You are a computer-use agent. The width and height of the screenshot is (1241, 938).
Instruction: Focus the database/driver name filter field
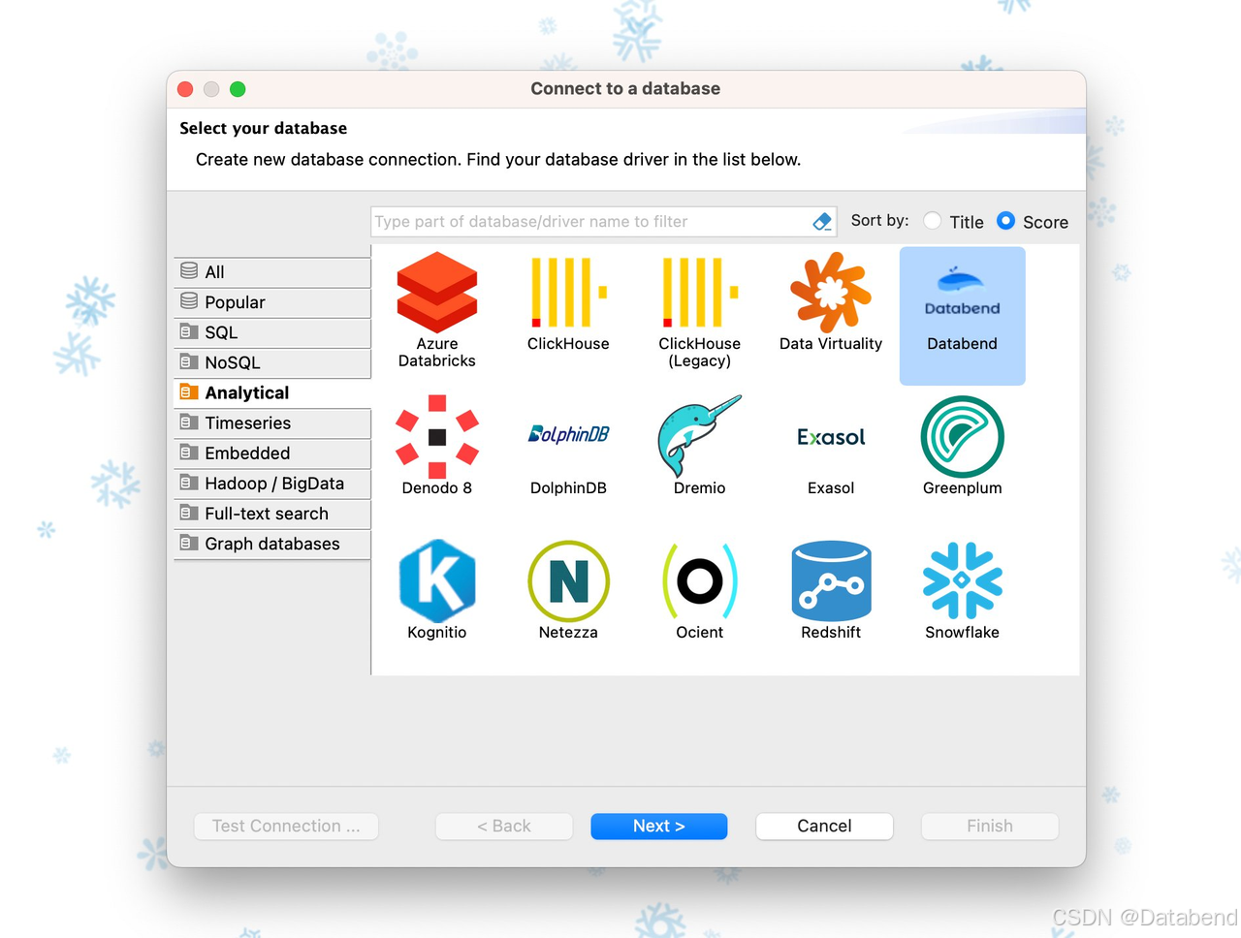click(x=603, y=222)
